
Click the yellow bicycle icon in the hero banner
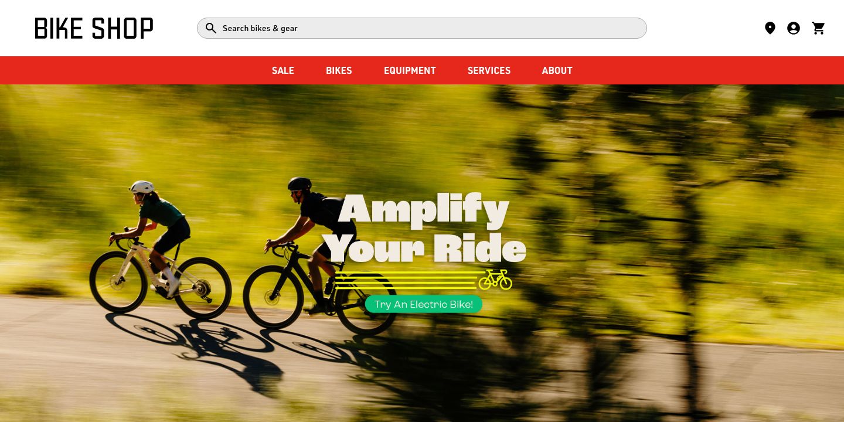tap(495, 280)
